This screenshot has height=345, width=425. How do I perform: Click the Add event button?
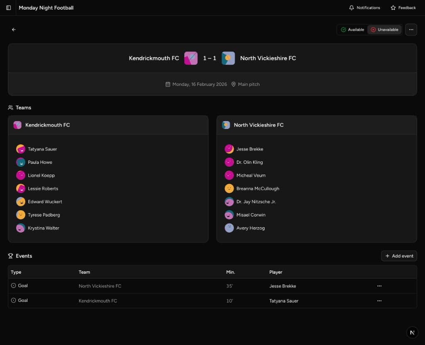[x=398, y=256]
